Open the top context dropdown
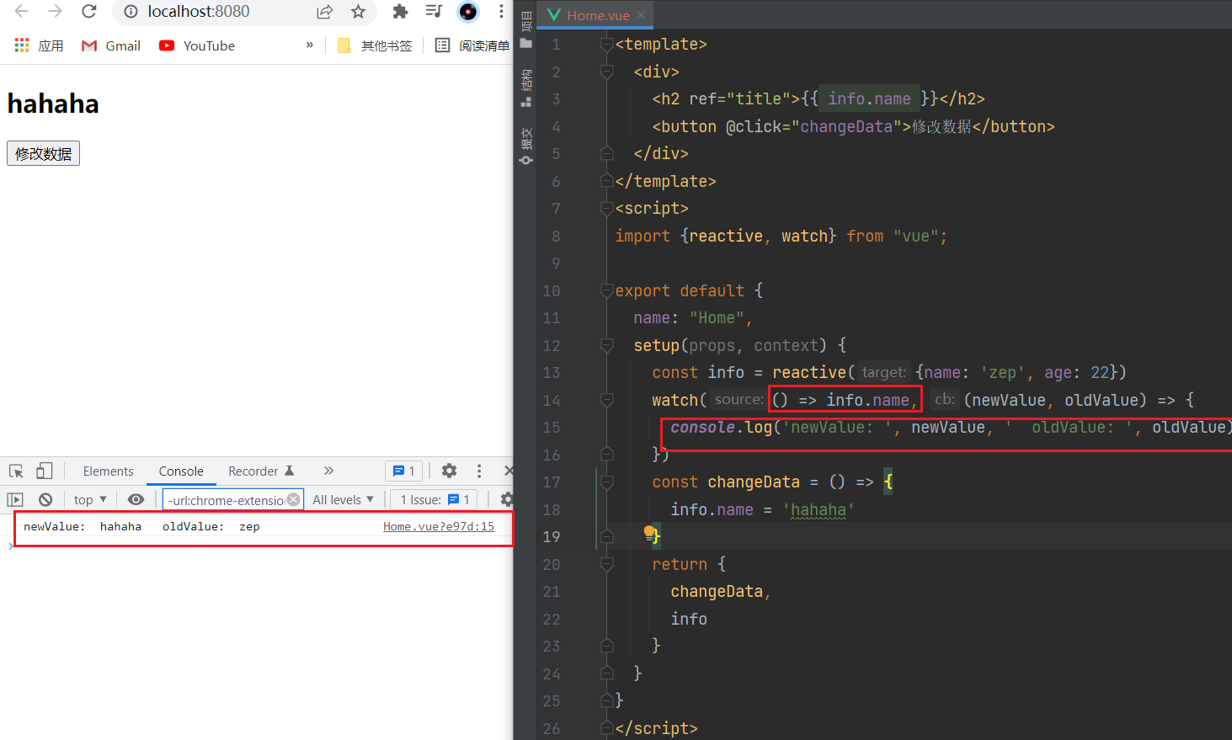This screenshot has width=1232, height=740. (x=90, y=499)
